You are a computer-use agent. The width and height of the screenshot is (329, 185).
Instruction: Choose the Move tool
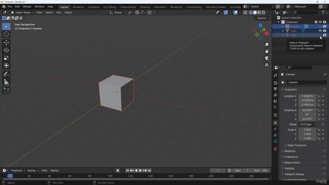click(x=6, y=43)
